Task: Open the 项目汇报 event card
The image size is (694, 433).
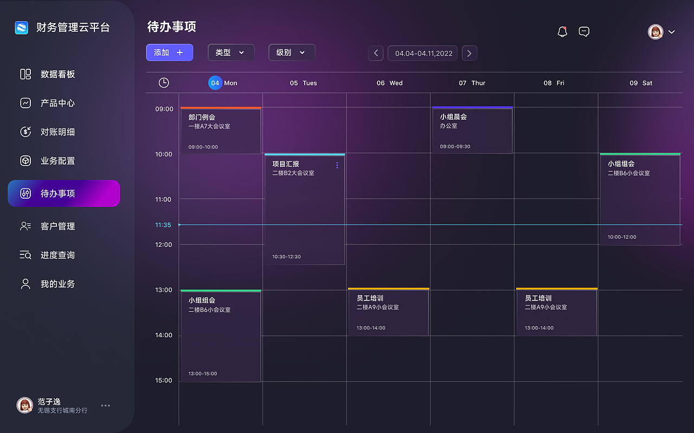Action: tap(305, 209)
